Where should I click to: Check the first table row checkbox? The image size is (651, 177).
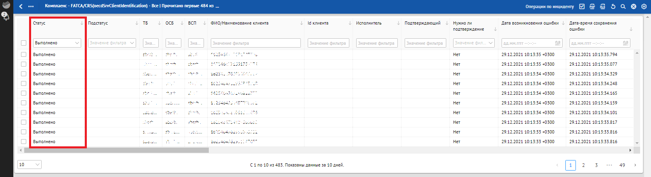(23, 54)
